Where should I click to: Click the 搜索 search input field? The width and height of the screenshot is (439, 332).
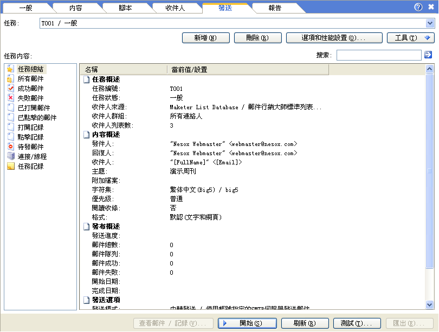[378, 55]
